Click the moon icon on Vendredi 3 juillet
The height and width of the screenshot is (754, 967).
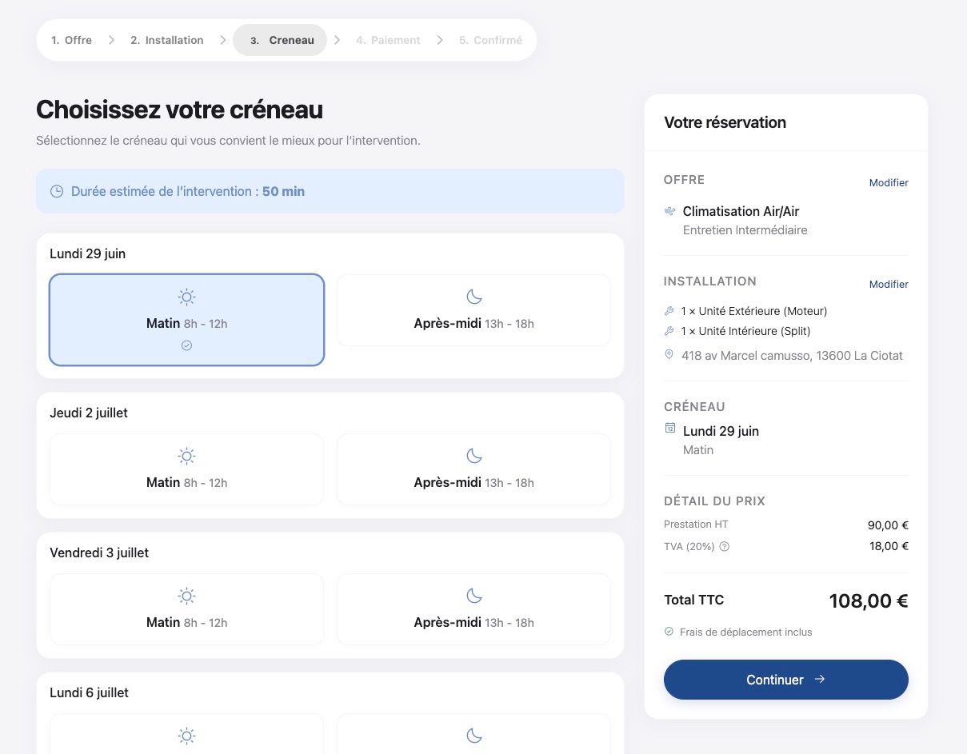(474, 596)
